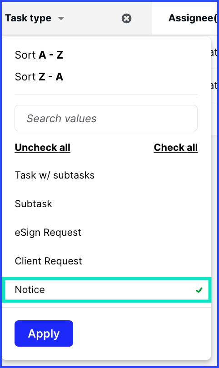Click the Task type dropdown arrow
The image size is (219, 368).
[61, 18]
